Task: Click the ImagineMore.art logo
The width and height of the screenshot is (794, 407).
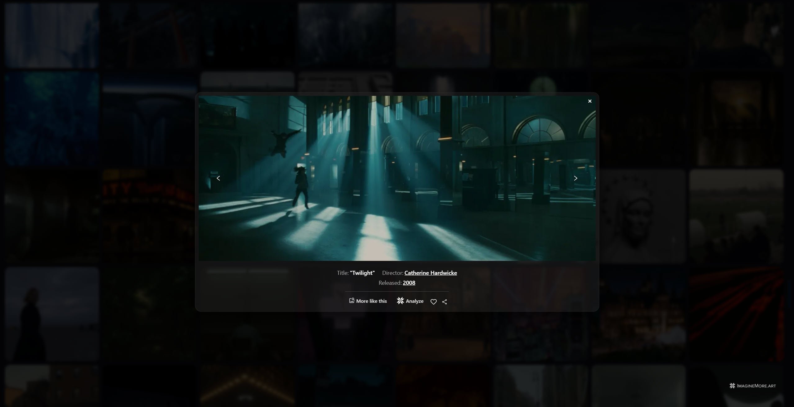Action: point(752,386)
